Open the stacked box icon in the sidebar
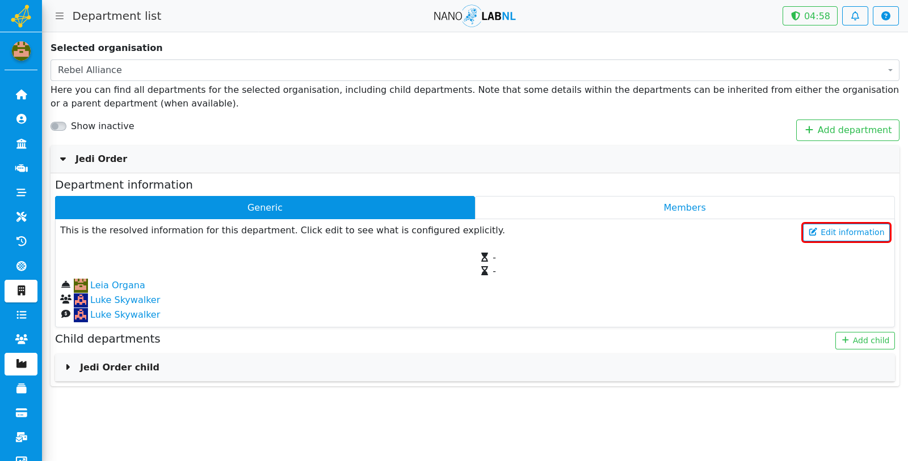 [21, 389]
